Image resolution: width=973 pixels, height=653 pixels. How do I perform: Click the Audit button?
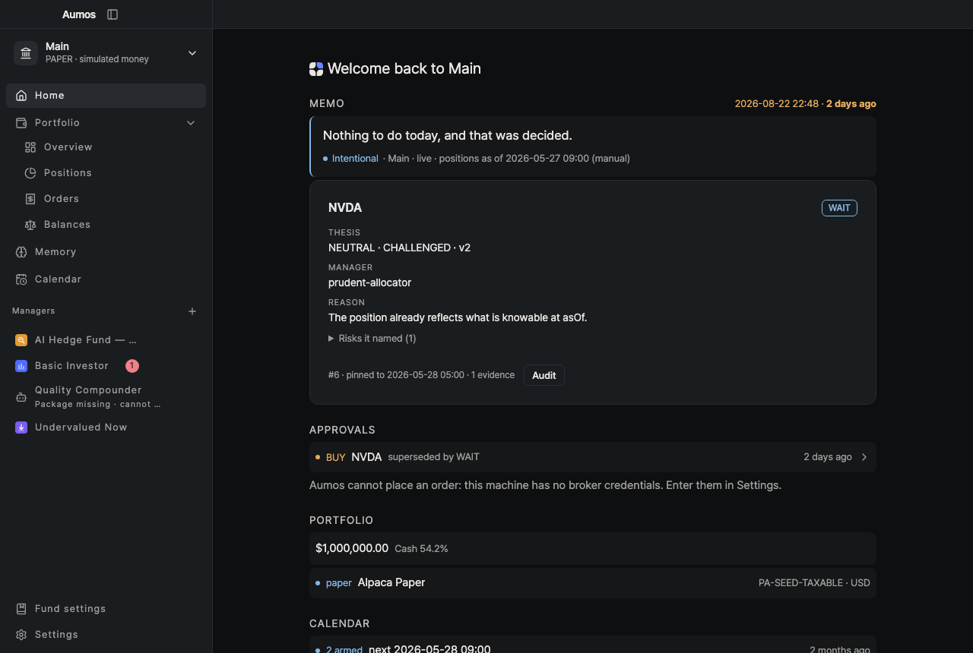point(544,375)
